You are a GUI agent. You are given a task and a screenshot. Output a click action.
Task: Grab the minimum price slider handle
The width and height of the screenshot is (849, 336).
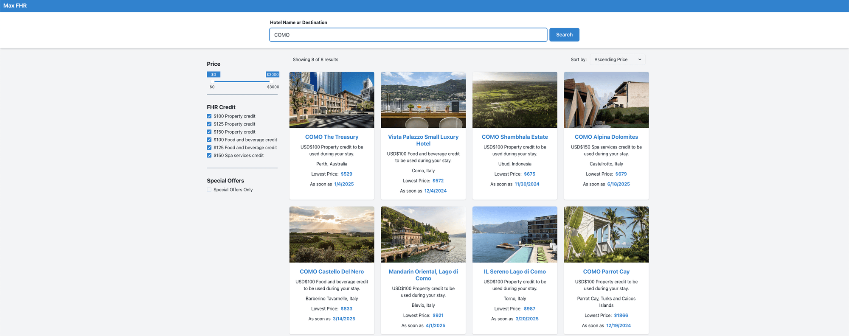click(213, 81)
